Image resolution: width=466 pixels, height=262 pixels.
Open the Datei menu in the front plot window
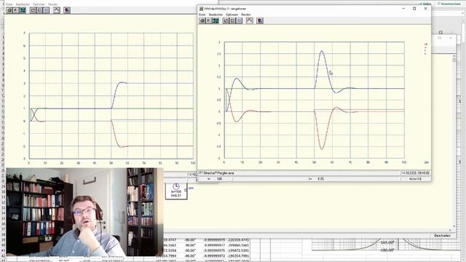click(x=202, y=15)
